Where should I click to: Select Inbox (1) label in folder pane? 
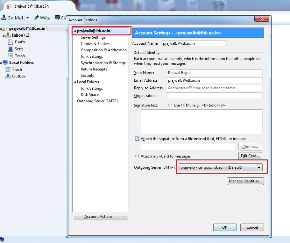(x=20, y=35)
